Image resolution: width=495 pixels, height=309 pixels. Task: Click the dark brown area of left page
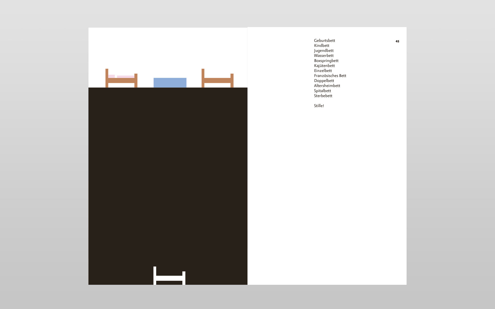tap(168, 180)
